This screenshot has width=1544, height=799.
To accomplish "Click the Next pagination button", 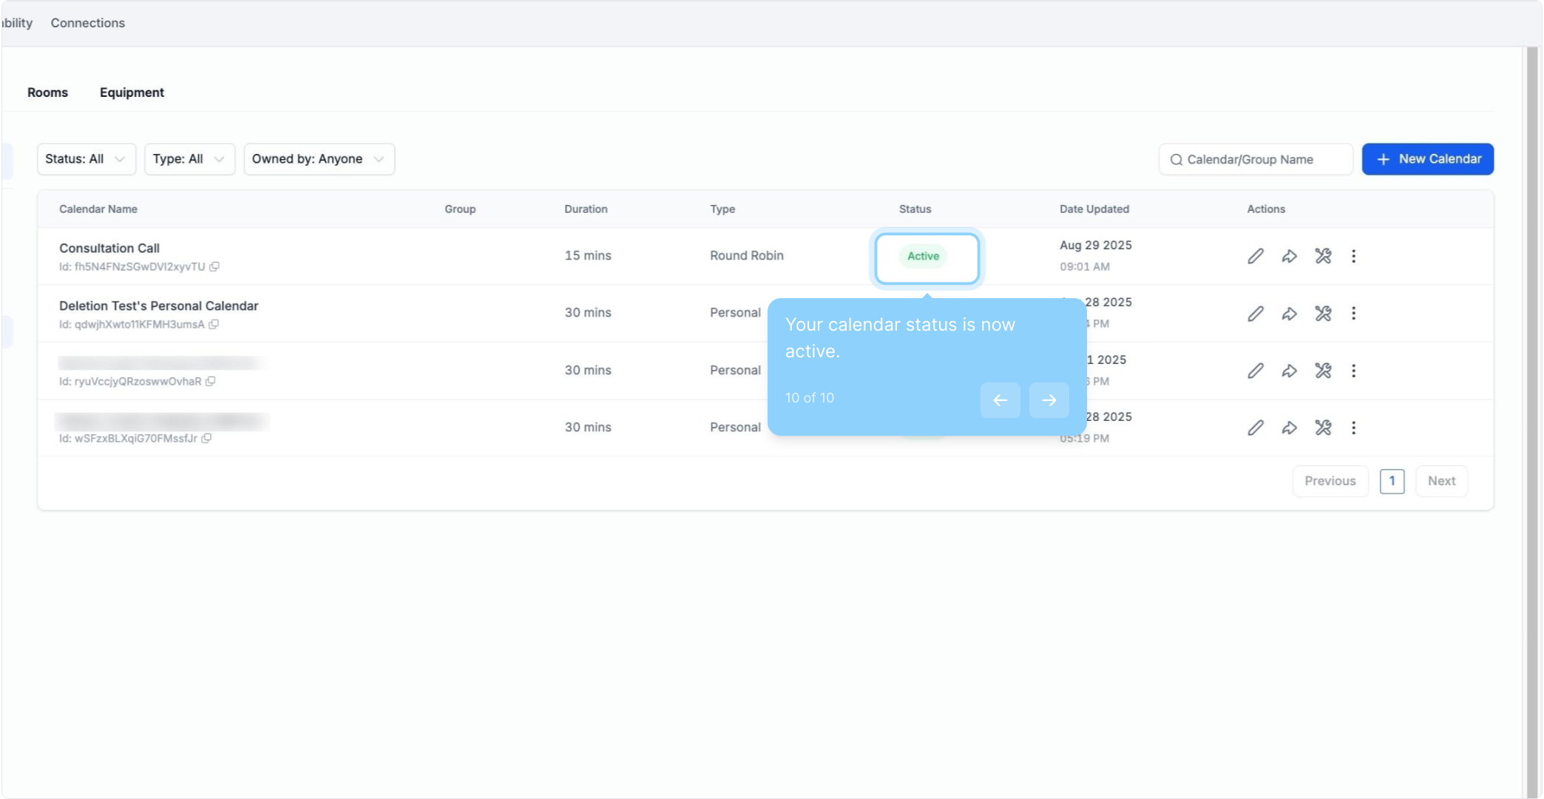I will tap(1440, 481).
